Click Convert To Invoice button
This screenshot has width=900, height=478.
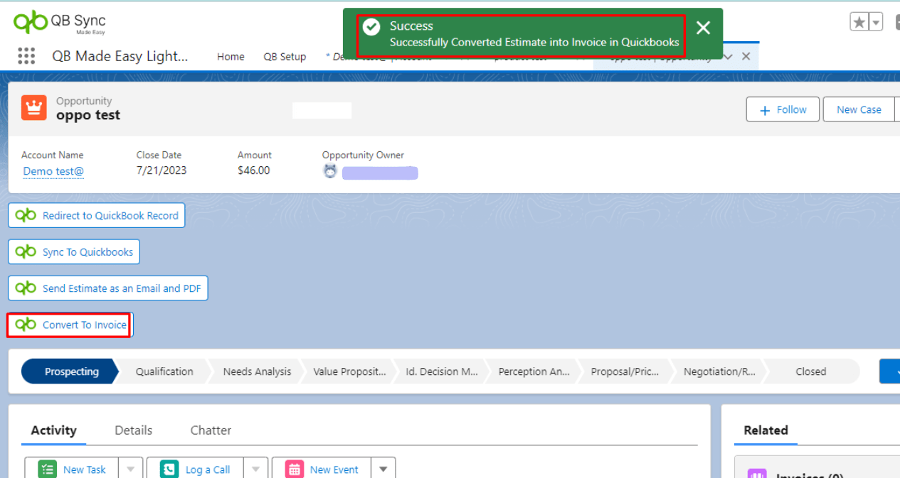(70, 325)
